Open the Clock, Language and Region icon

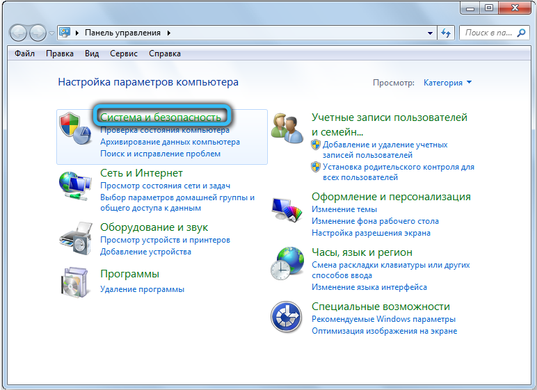click(x=287, y=263)
